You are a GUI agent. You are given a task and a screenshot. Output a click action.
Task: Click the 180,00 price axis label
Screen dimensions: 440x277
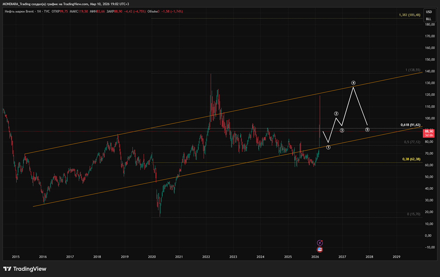430,25
